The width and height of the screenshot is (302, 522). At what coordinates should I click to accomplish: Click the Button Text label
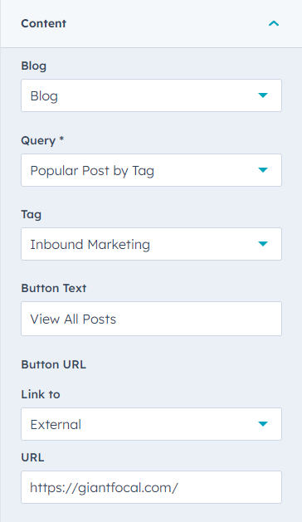point(54,288)
